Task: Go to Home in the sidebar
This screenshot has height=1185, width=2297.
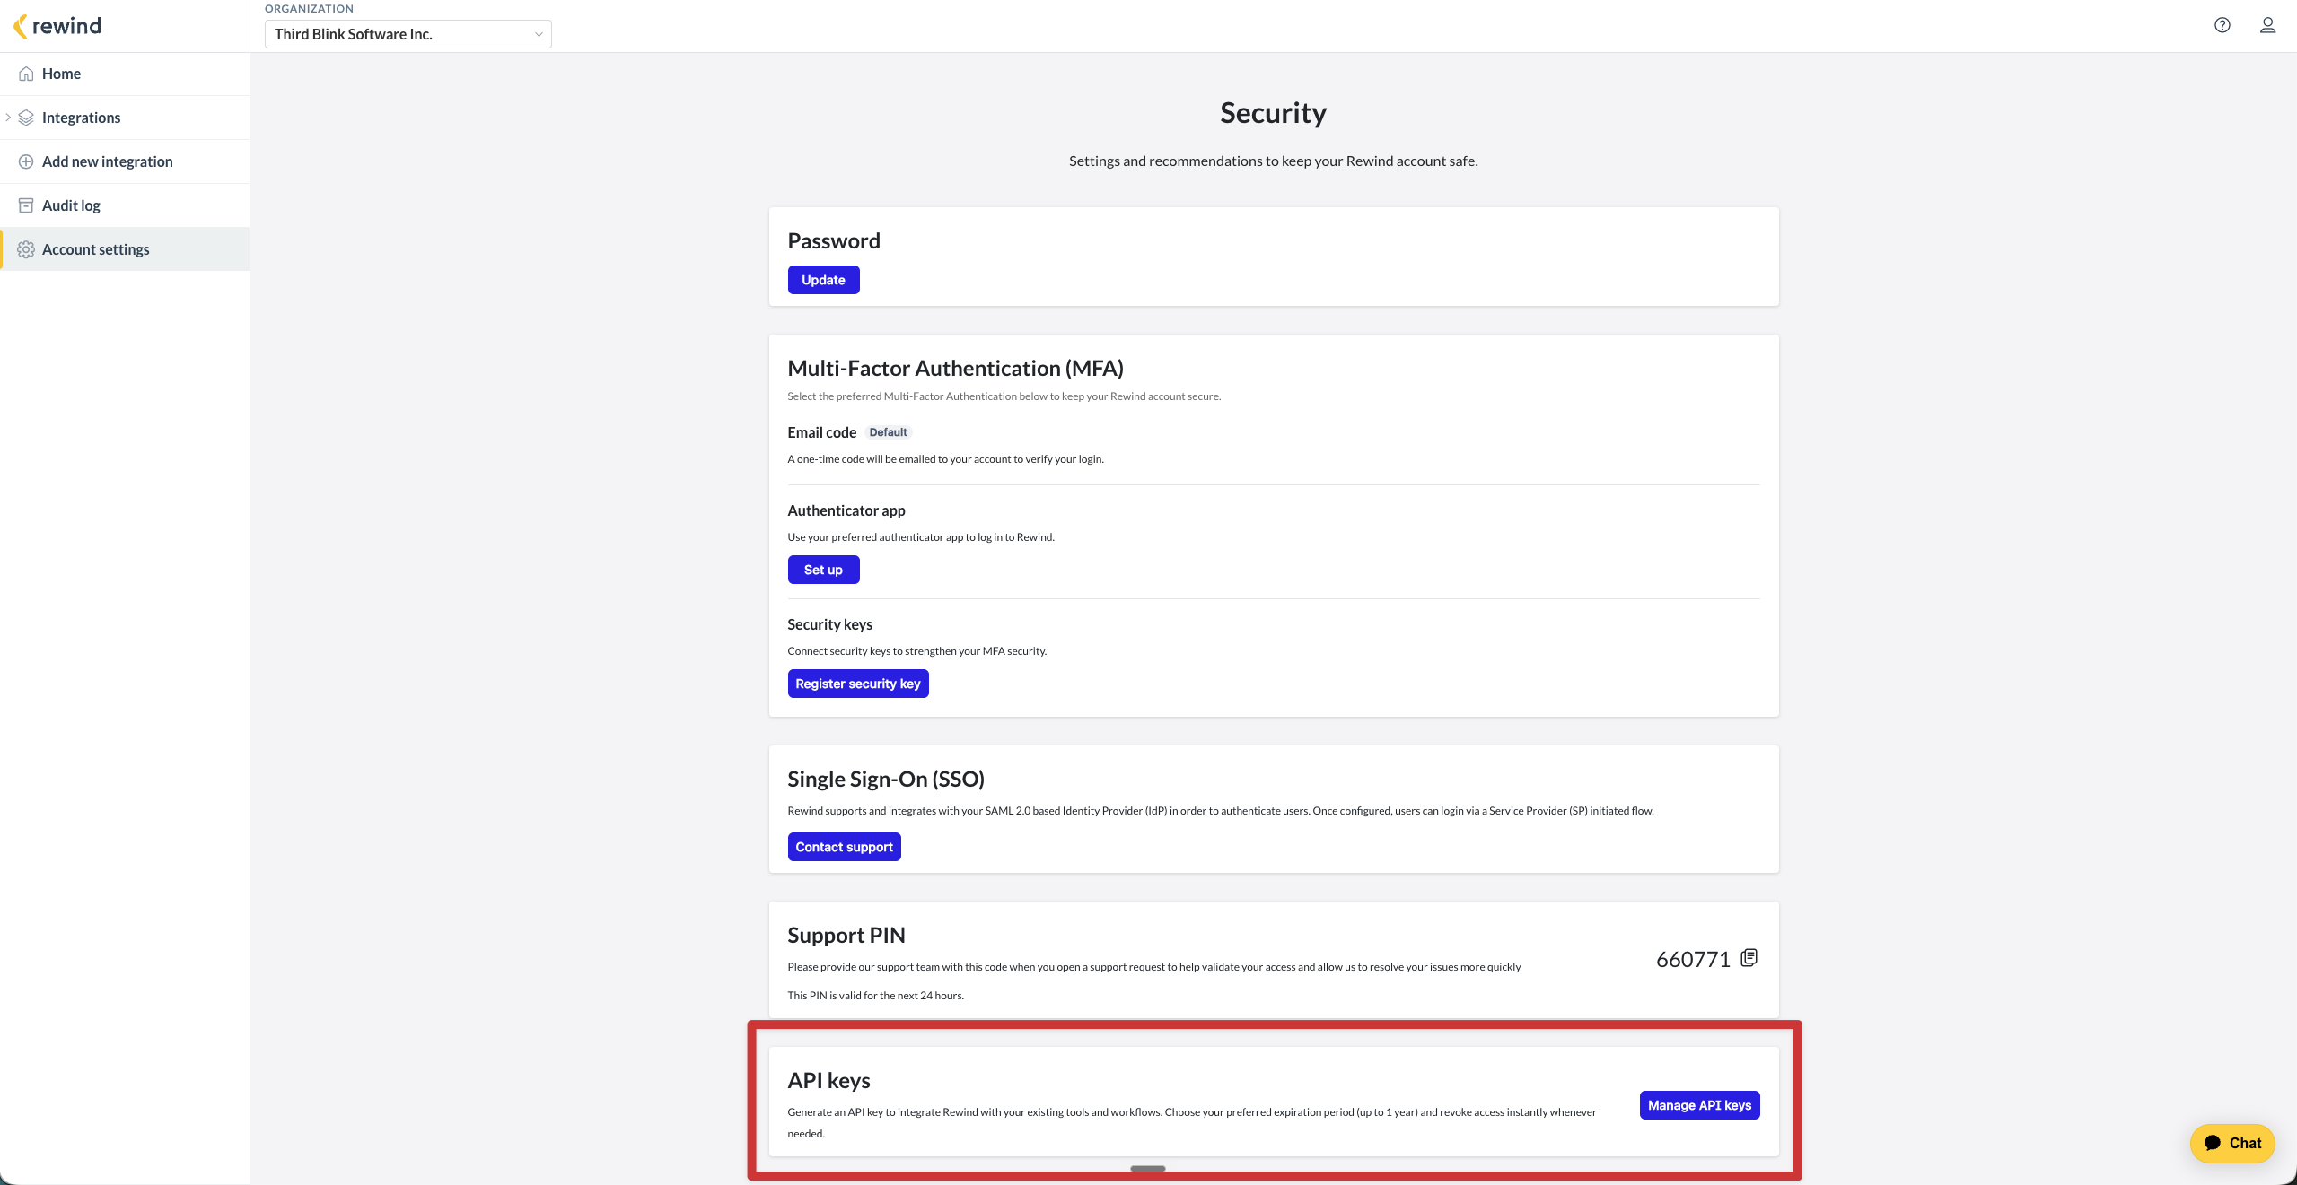Action: [125, 74]
